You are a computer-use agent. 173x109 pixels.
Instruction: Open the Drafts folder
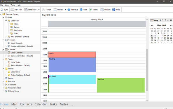point(16,33)
